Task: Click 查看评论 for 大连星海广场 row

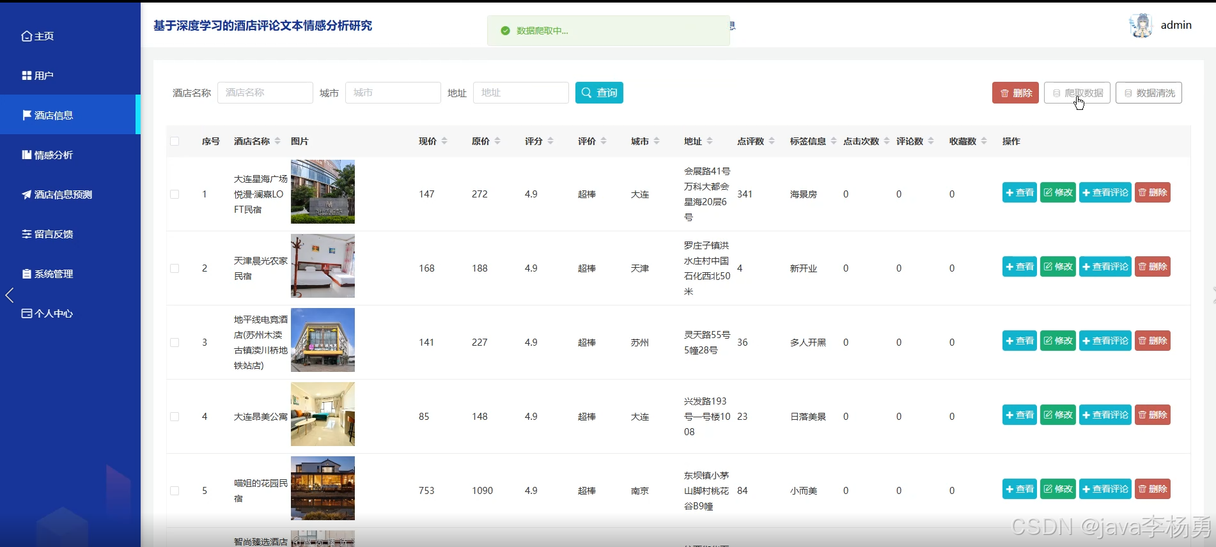Action: pyautogui.click(x=1105, y=192)
